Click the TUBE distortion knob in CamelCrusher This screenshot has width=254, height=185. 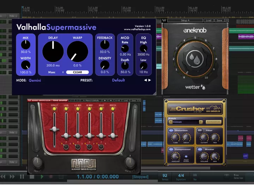pyautogui.click(x=175, y=138)
